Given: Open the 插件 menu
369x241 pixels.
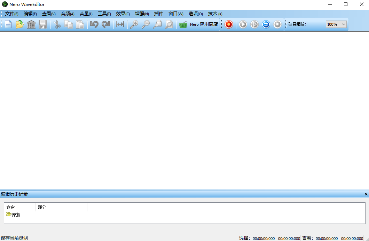Looking at the screenshot, I should 159,14.
